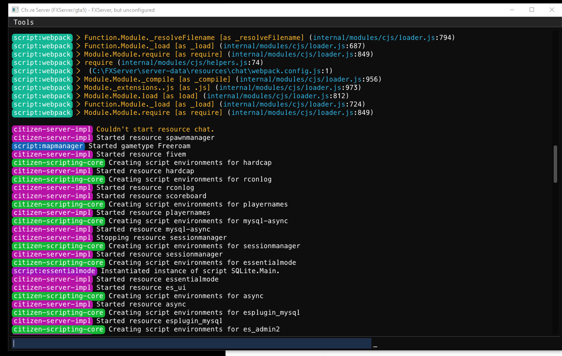Viewport: 562px width, 356px height.
Task: Click "Creating script environments for sessionmanager"
Action: pos(205,246)
